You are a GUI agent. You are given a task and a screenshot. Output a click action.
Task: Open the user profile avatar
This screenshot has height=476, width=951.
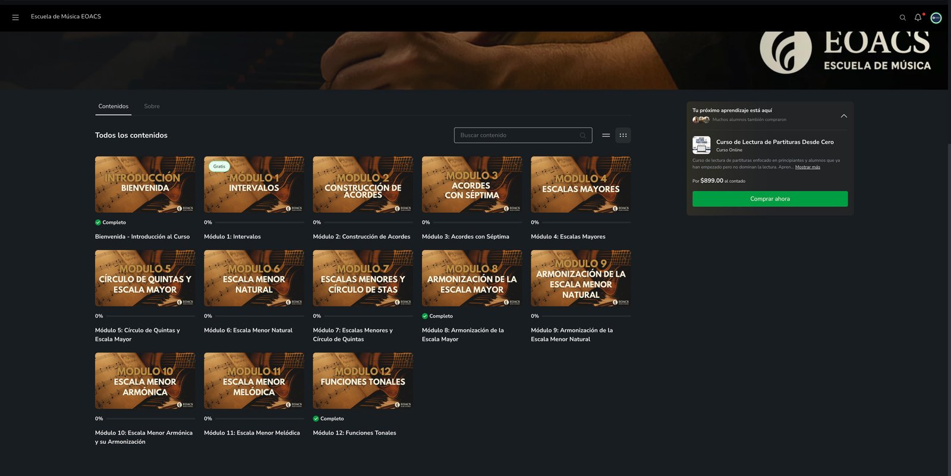click(x=936, y=18)
